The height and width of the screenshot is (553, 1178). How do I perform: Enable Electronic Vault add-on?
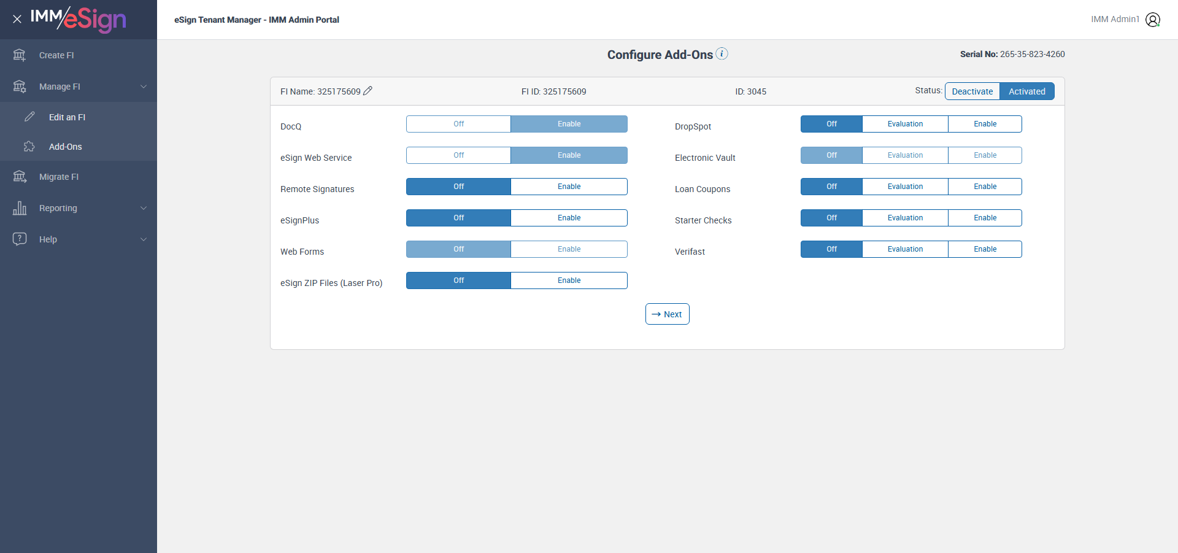pyautogui.click(x=985, y=155)
